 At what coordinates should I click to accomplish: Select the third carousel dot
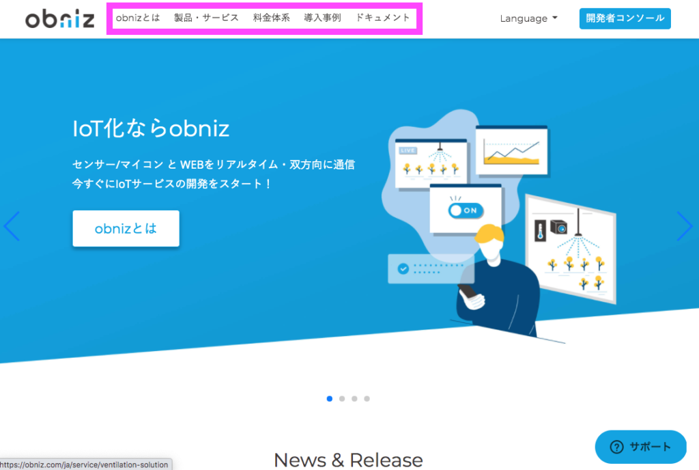pyautogui.click(x=354, y=399)
